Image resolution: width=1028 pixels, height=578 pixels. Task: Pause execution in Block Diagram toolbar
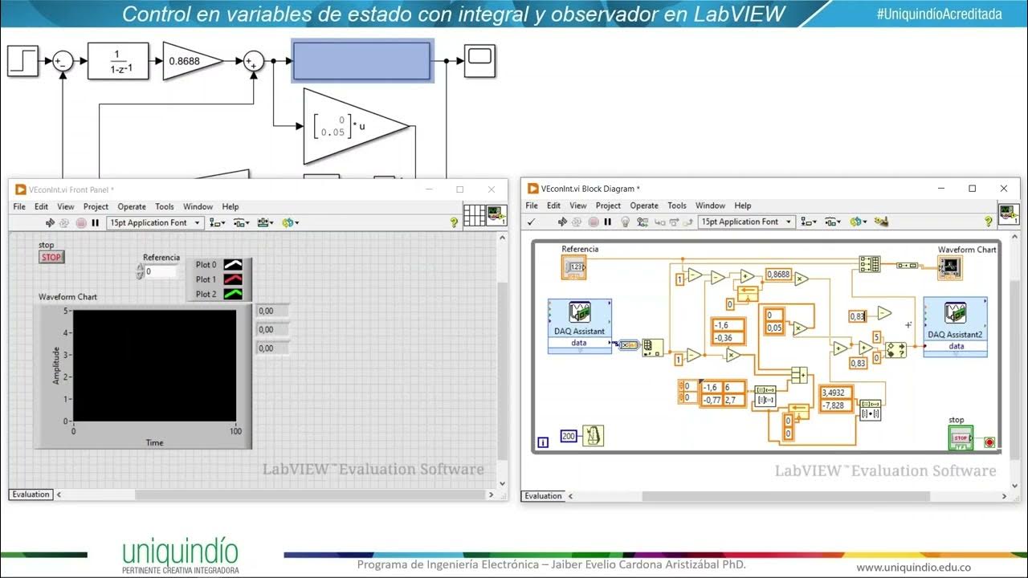[607, 222]
